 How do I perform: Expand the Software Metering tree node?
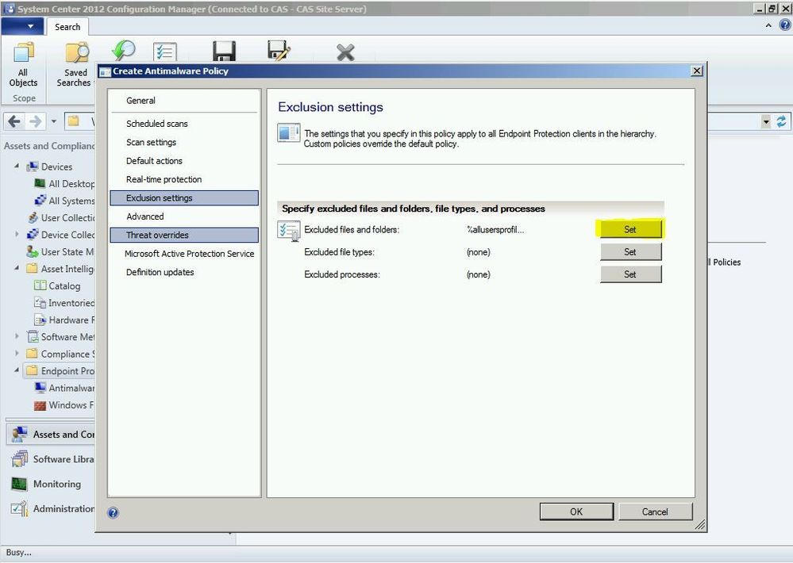coord(17,336)
